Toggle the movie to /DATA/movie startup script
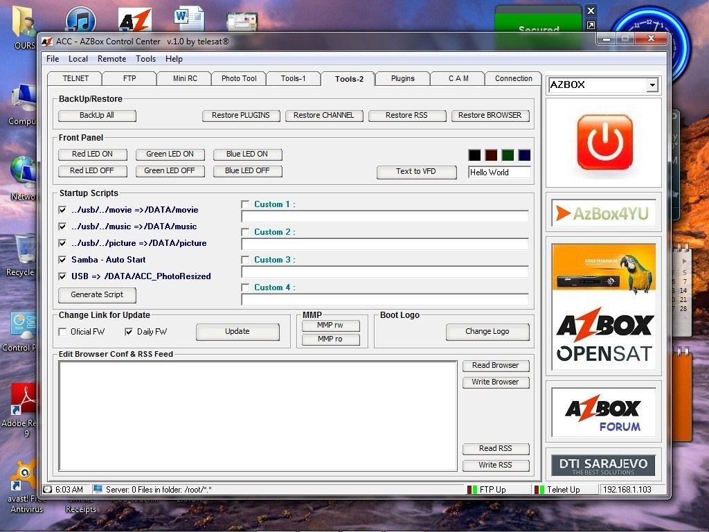This screenshot has width=709, height=532. pyautogui.click(x=62, y=210)
